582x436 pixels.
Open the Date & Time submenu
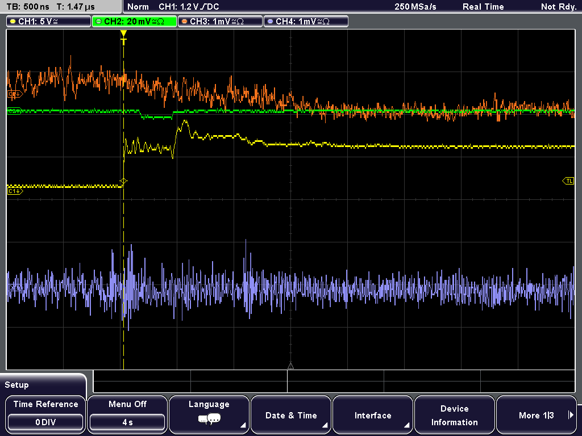[x=291, y=414]
